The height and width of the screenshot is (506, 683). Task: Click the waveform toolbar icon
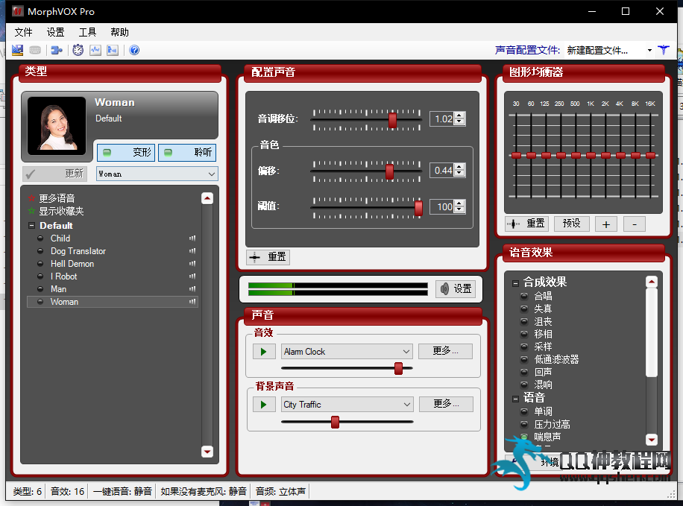click(x=95, y=50)
